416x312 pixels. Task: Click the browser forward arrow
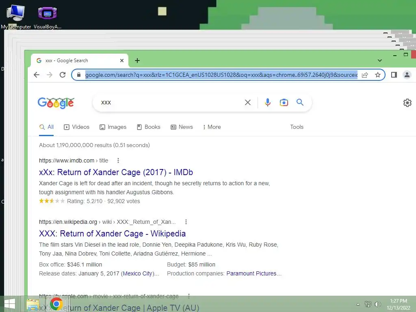coord(50,75)
